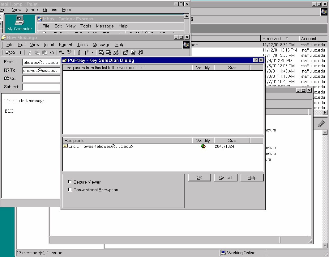Click the Send button in New Message toolbar

pos(13,52)
